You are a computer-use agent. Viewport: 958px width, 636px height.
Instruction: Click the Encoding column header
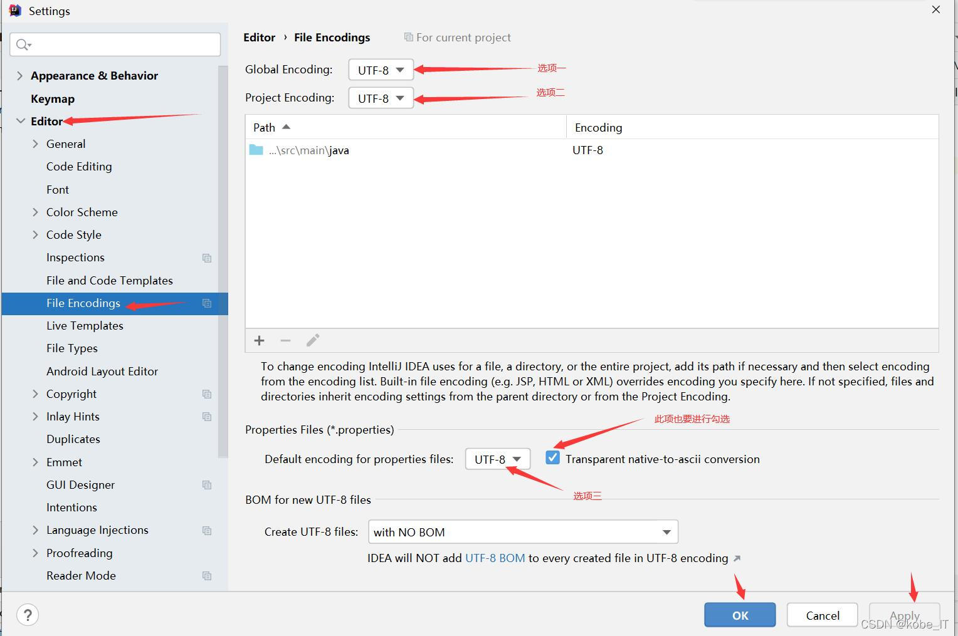coord(752,127)
